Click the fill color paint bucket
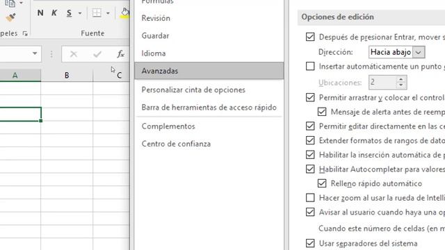This screenshot has width=445, height=250. coord(125,12)
